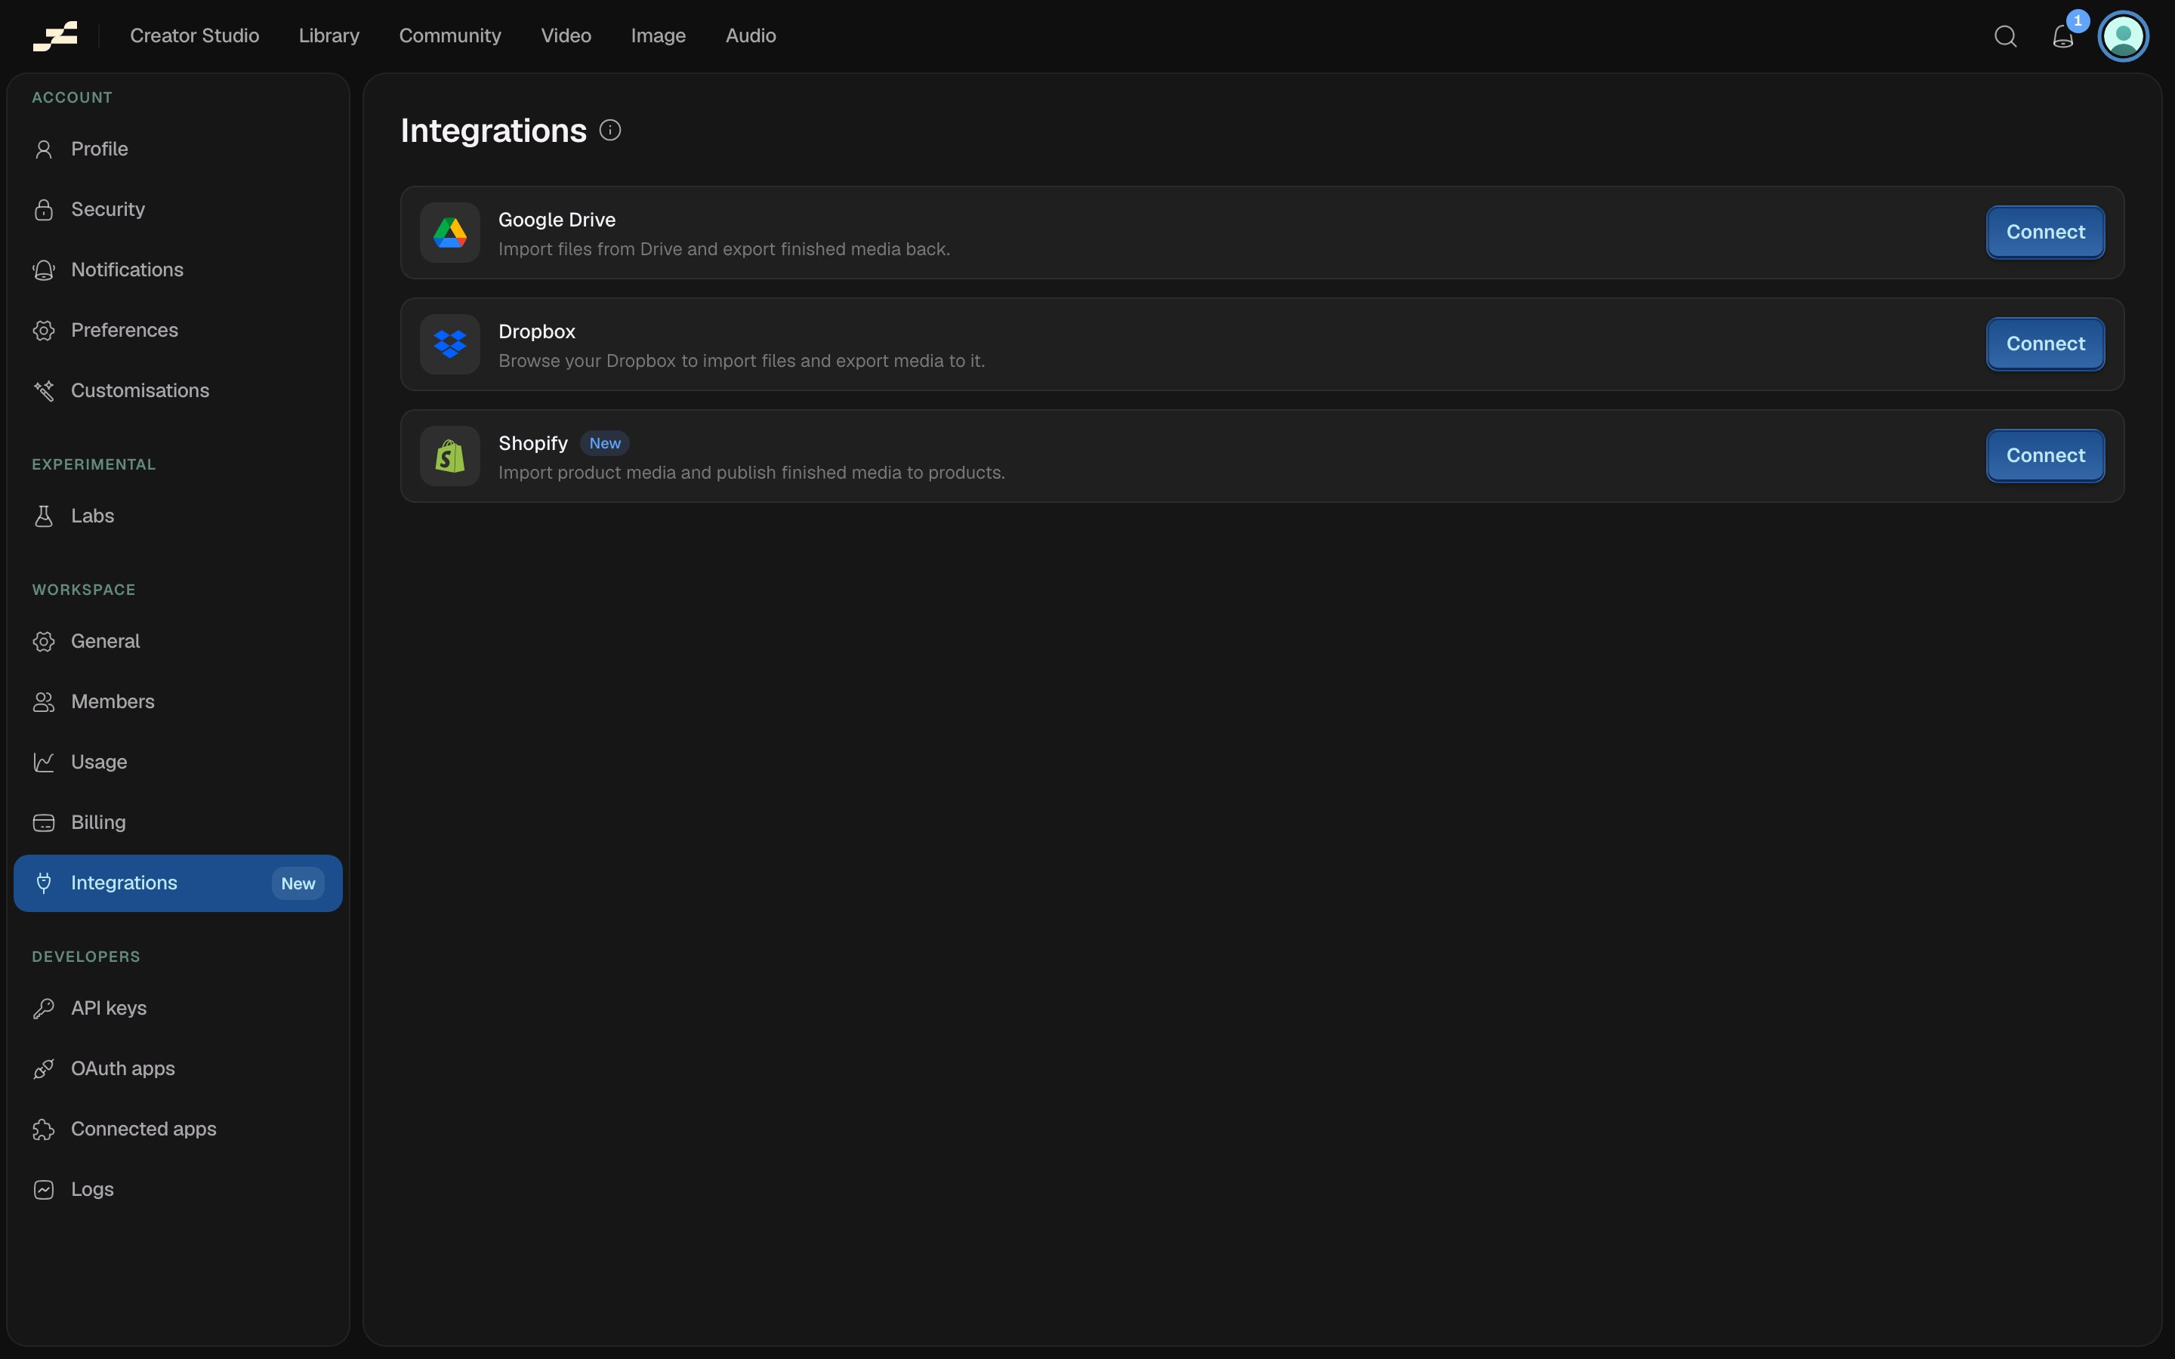Go to Library in top navigation
2175x1359 pixels.
pyautogui.click(x=329, y=36)
